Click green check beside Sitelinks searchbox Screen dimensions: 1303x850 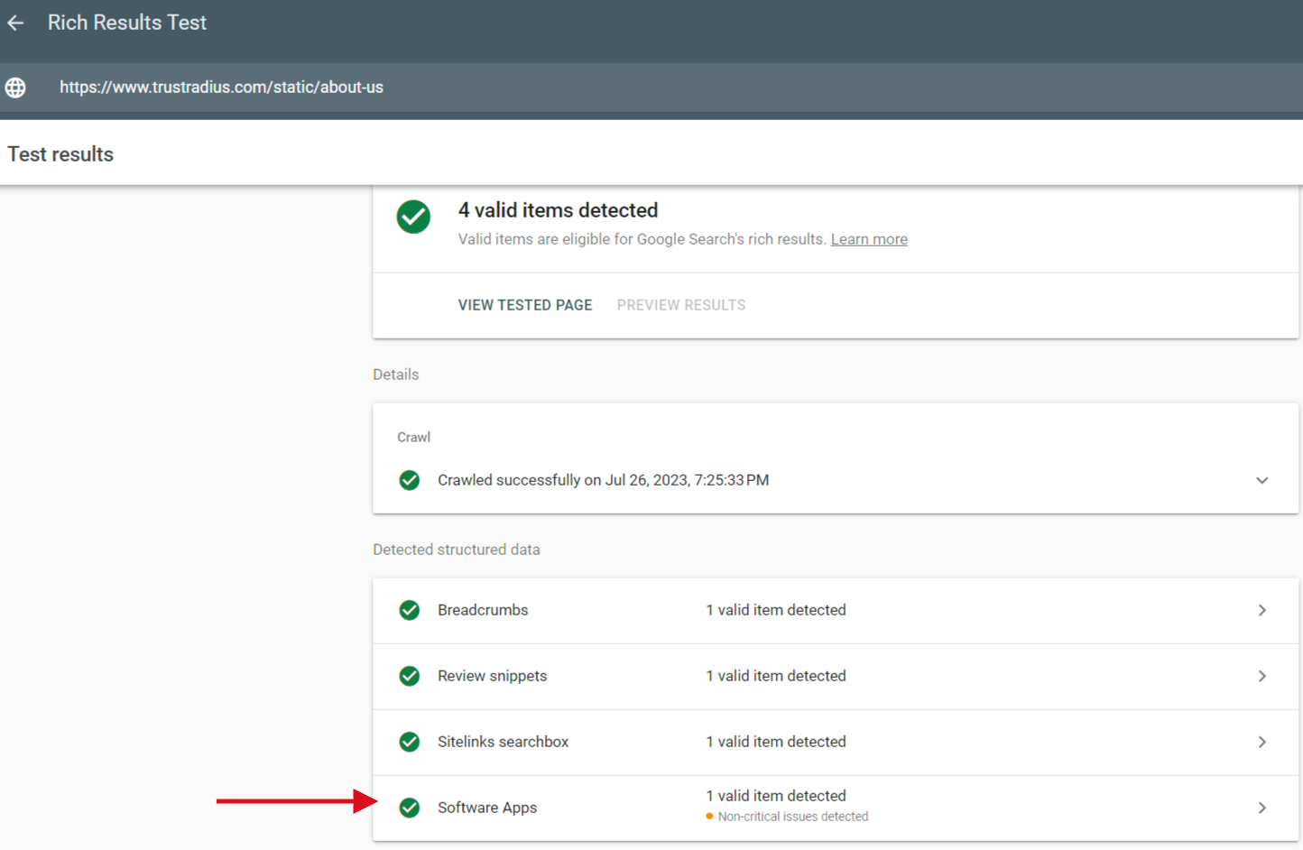click(x=410, y=742)
